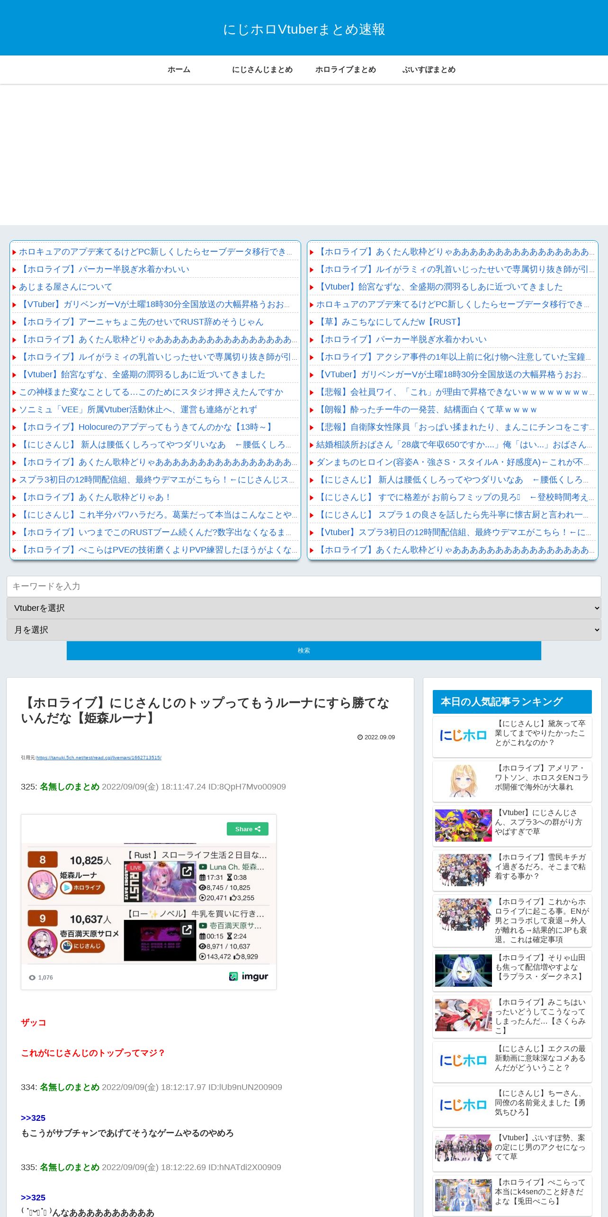Screen dimensions: 608x1217
Task: Open left list link いつまでこのRUSTブーム続くんだ
Action: coord(155,532)
